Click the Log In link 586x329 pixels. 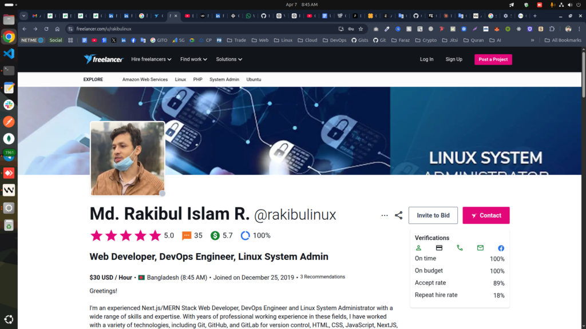tap(426, 59)
